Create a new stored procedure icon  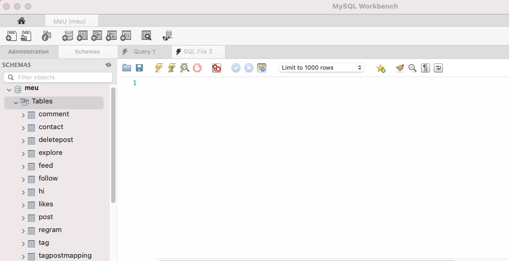pyautogui.click(x=111, y=35)
